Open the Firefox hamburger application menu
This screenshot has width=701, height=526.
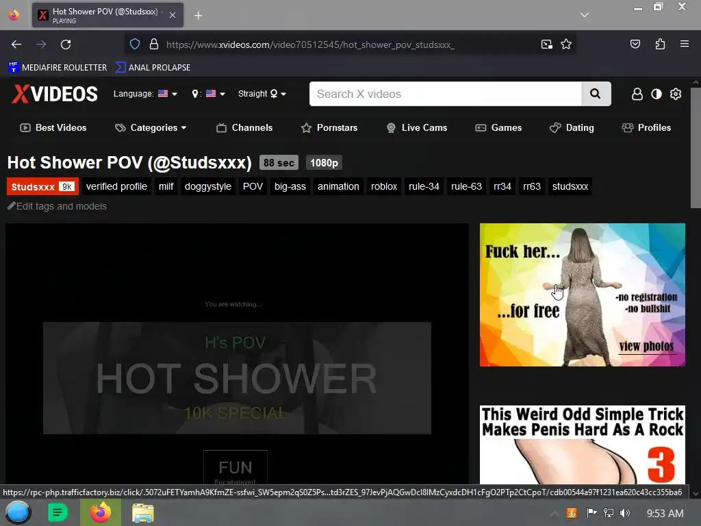click(x=684, y=44)
